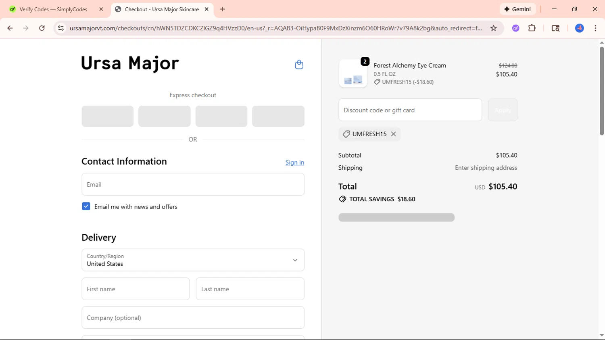The image size is (605, 340).
Task: Focus the Discount code or gift card field
Action: (410, 110)
